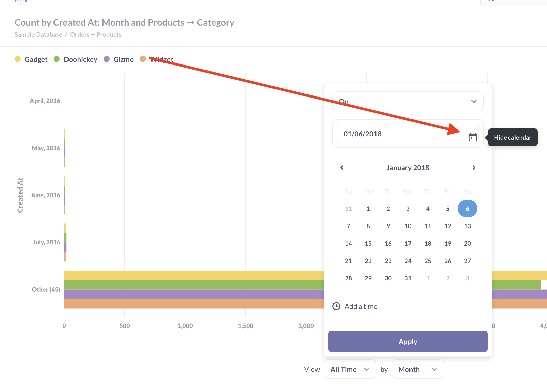Open the Month grouping dropdown
Image resolution: width=547 pixels, height=390 pixels.
417,369
